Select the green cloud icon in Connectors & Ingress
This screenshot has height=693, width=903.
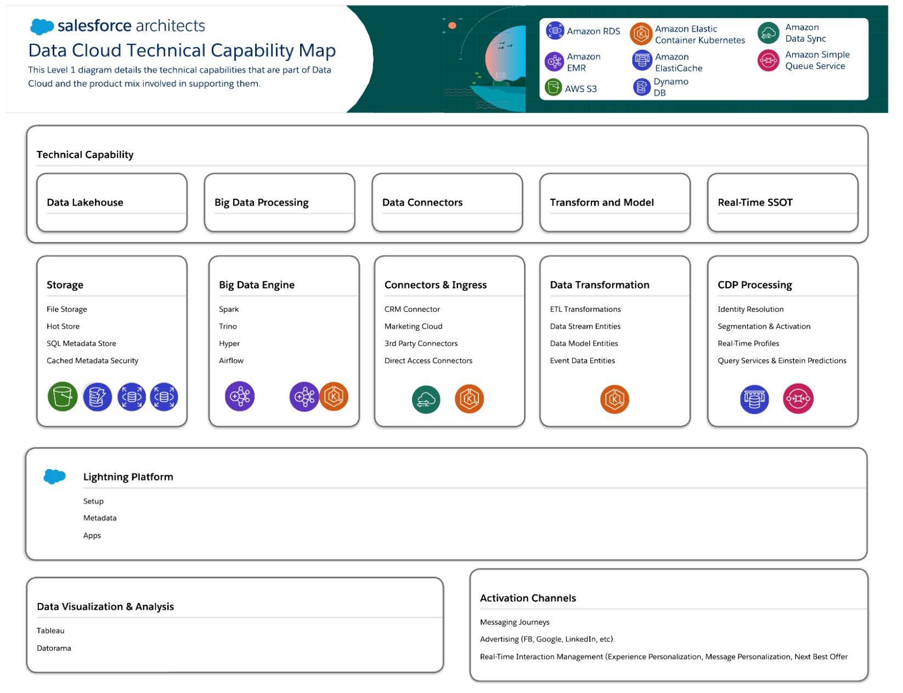[426, 399]
